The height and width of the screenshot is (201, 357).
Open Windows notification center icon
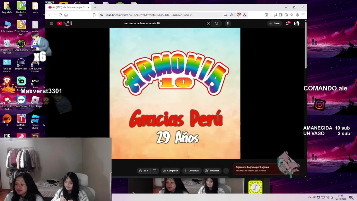[351, 197]
